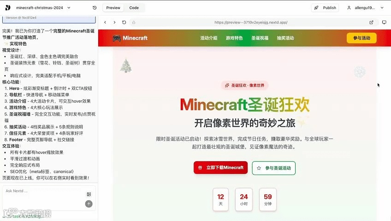This screenshot has height=221, width=391.
Task: Click the Christmas tree decoration icon
Action: (126, 66)
